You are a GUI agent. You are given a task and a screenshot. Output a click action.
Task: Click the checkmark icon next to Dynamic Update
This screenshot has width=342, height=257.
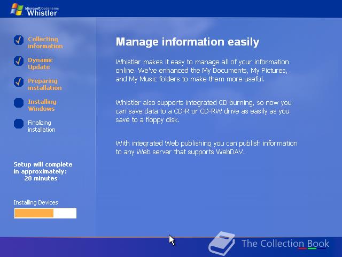pyautogui.click(x=19, y=61)
